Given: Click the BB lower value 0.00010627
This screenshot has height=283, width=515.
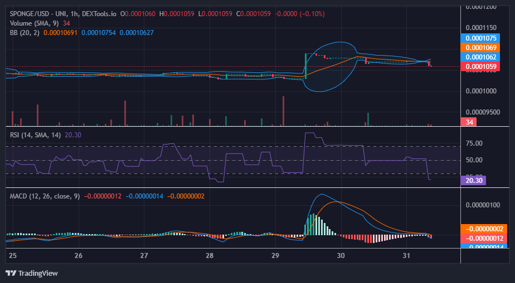Looking at the screenshot, I should 137,33.
